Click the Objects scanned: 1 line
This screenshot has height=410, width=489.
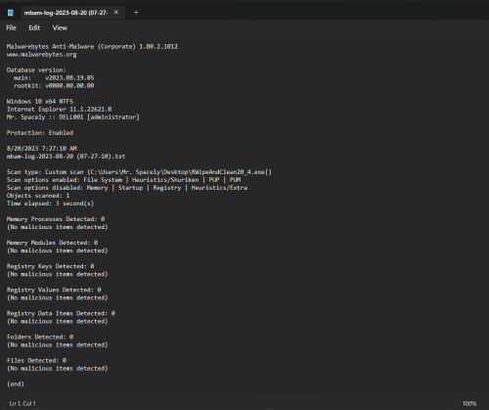(x=38, y=196)
